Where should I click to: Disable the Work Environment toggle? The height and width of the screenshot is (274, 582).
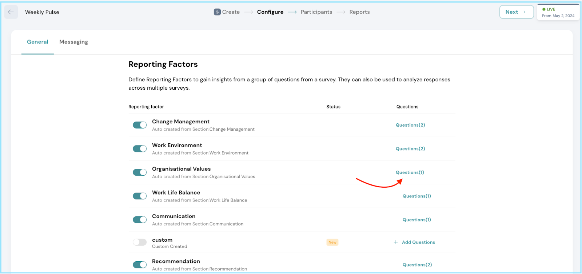140,149
